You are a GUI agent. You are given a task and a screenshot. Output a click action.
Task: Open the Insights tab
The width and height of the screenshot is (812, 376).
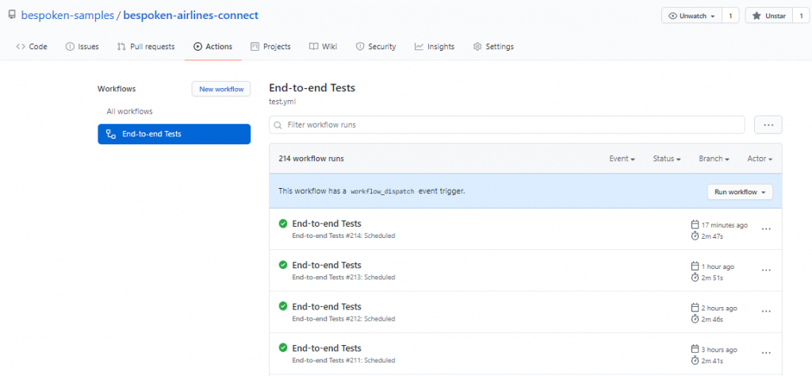coord(435,47)
